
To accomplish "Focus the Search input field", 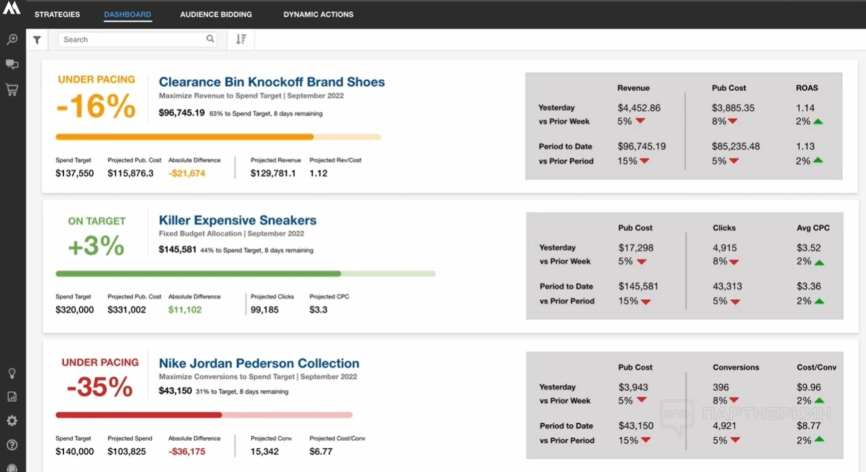I will (x=133, y=40).
